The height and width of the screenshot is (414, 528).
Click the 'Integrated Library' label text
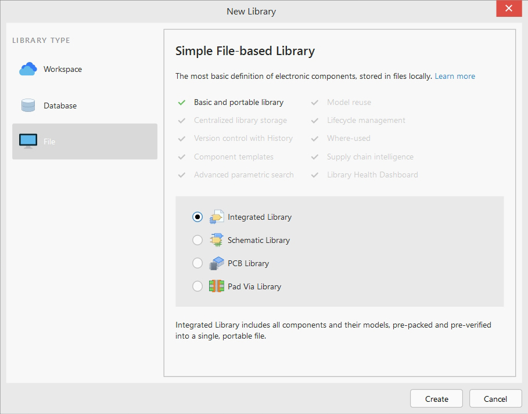pyautogui.click(x=260, y=217)
